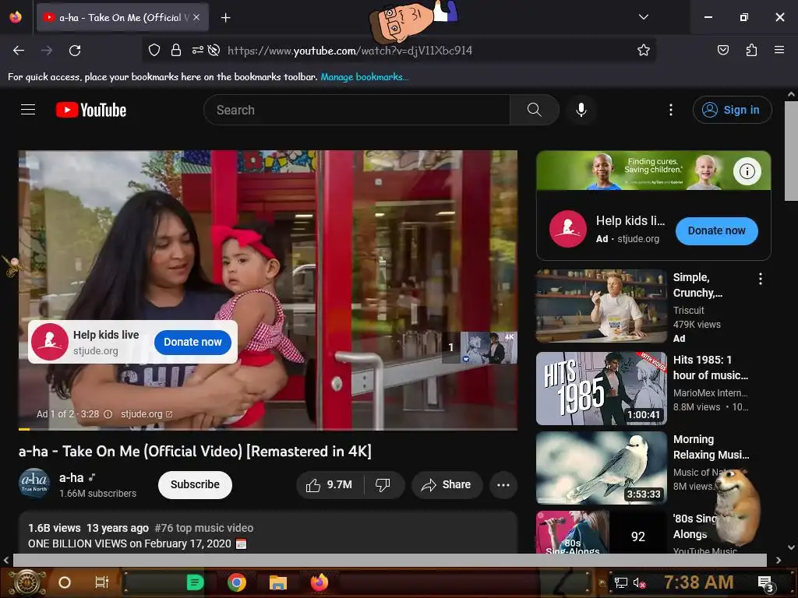
Task: Click Hits 1985: 1 hour of music title
Action: 711,368
